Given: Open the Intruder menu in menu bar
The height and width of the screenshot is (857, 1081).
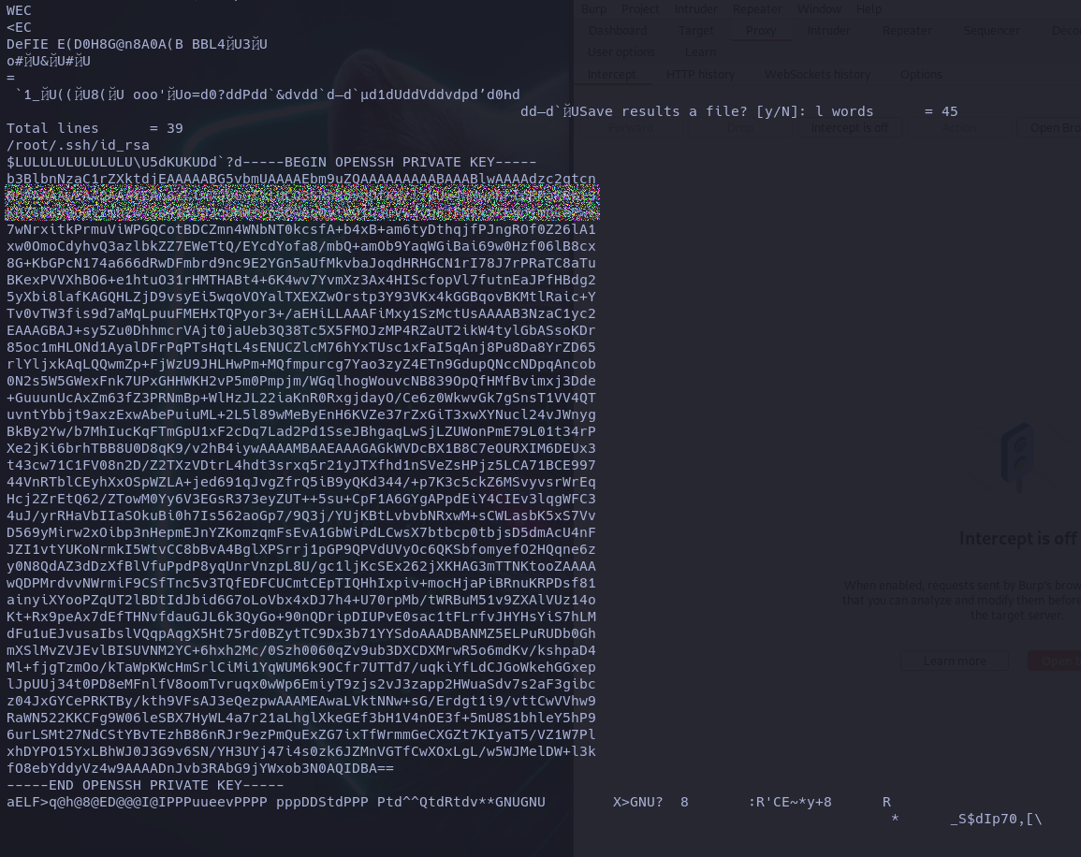Looking at the screenshot, I should point(695,9).
